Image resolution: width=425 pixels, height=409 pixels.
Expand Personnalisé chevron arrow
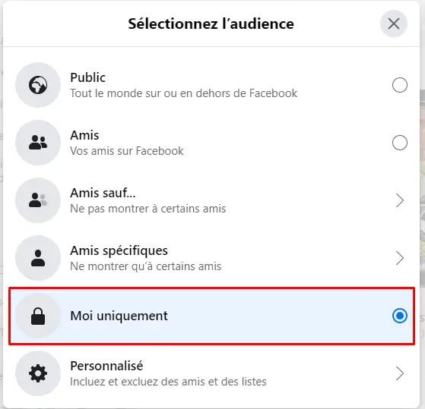pos(399,373)
